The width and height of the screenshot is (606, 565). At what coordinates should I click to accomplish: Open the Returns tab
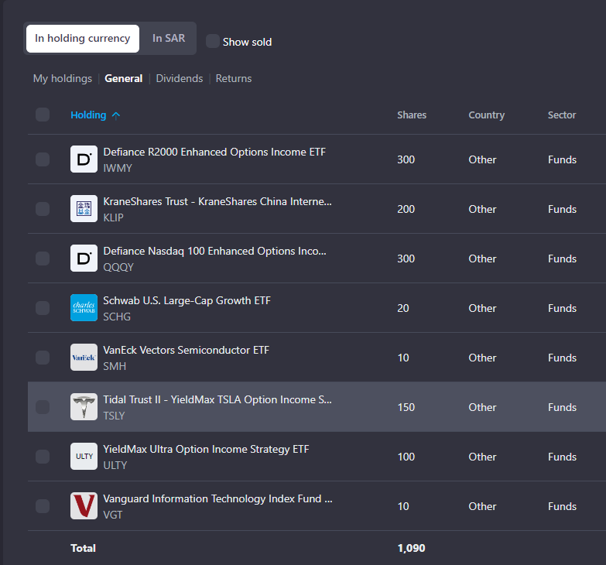point(234,78)
